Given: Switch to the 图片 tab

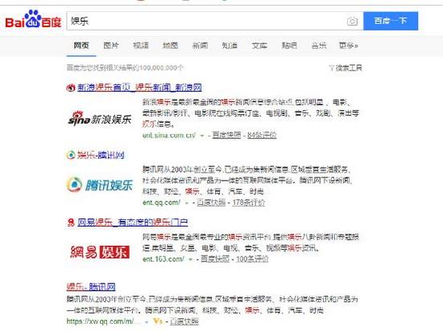Looking at the screenshot, I should point(111,45).
